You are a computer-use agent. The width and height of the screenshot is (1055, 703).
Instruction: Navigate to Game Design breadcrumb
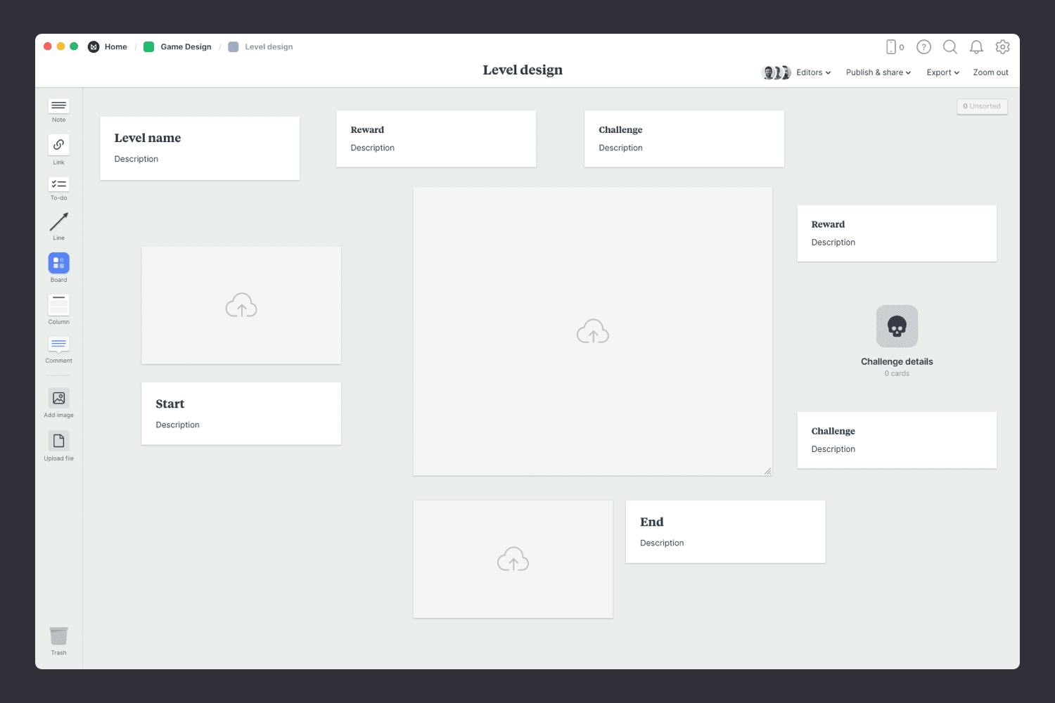pyautogui.click(x=185, y=47)
